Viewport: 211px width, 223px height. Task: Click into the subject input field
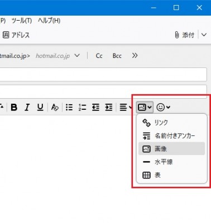pos(103,91)
